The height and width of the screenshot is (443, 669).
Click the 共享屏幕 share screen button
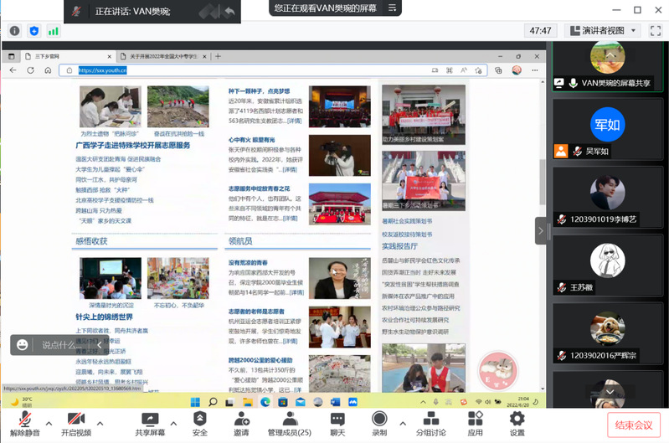click(150, 423)
